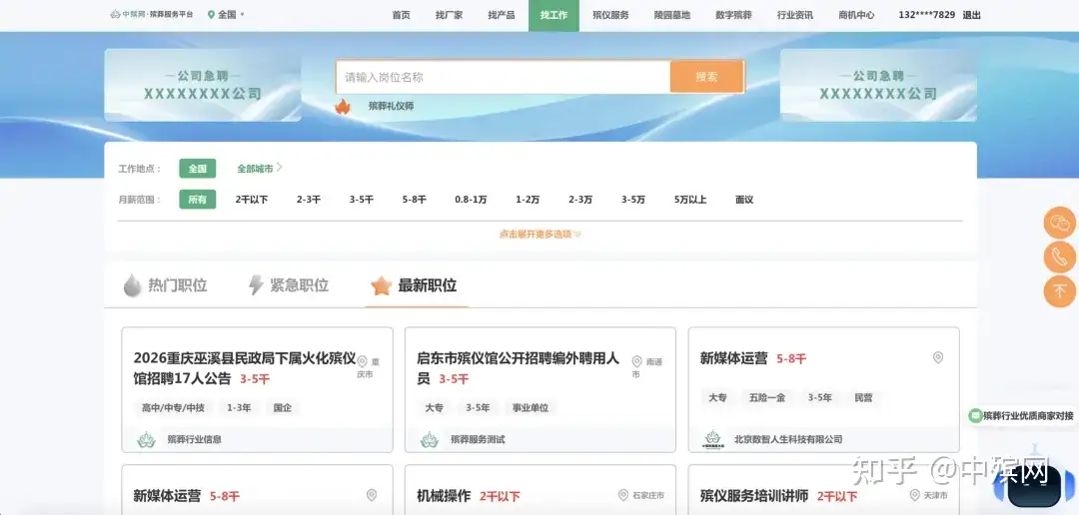This screenshot has width=1079, height=515.
Task: Expand 点击展开更多选项 filter options
Action: pyautogui.click(x=540, y=234)
